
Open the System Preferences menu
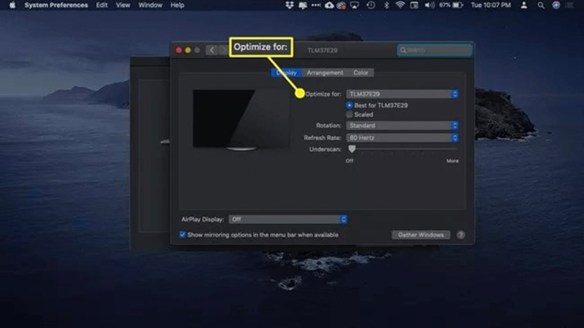[56, 5]
